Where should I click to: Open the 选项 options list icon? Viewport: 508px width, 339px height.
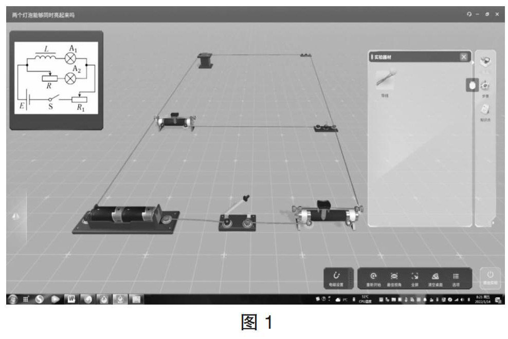click(456, 278)
